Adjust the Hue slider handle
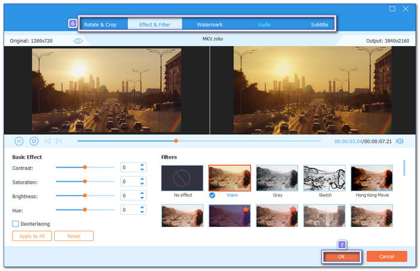Screen dimensions: 420x271 point(85,209)
